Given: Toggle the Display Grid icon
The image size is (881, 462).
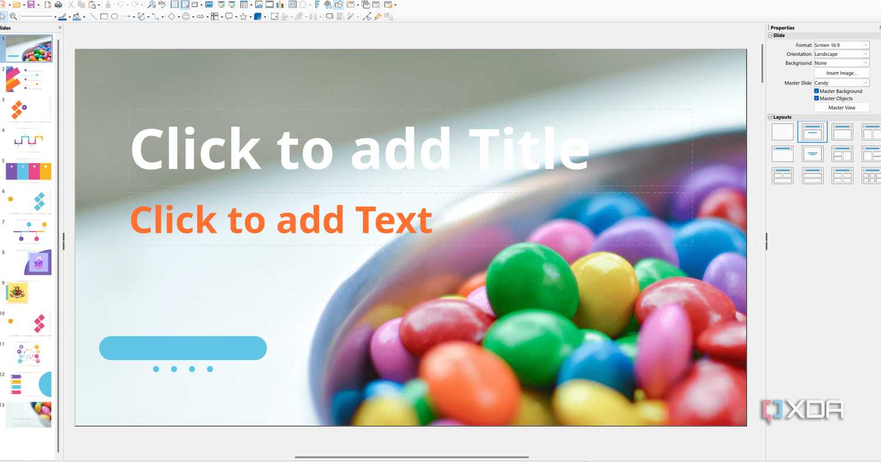Looking at the screenshot, I should [174, 5].
